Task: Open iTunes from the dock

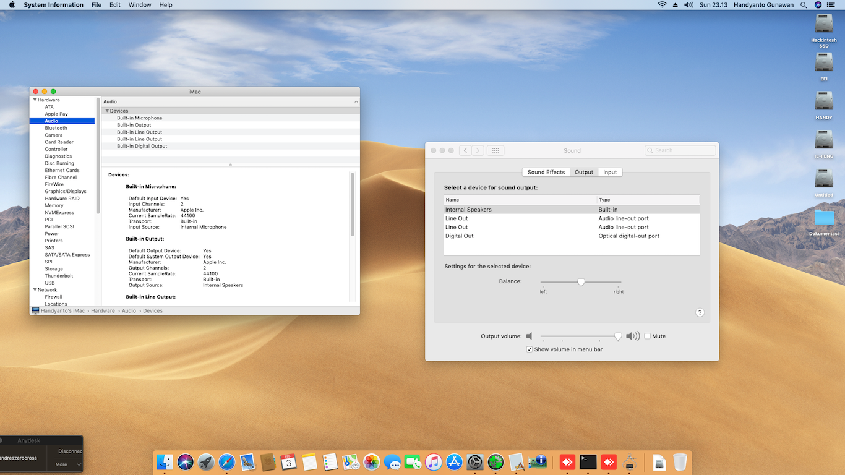Action: coord(433,462)
